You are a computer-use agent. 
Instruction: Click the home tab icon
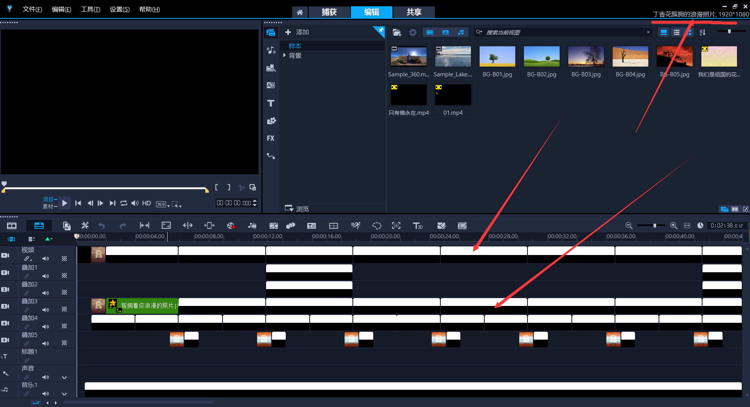pos(300,12)
